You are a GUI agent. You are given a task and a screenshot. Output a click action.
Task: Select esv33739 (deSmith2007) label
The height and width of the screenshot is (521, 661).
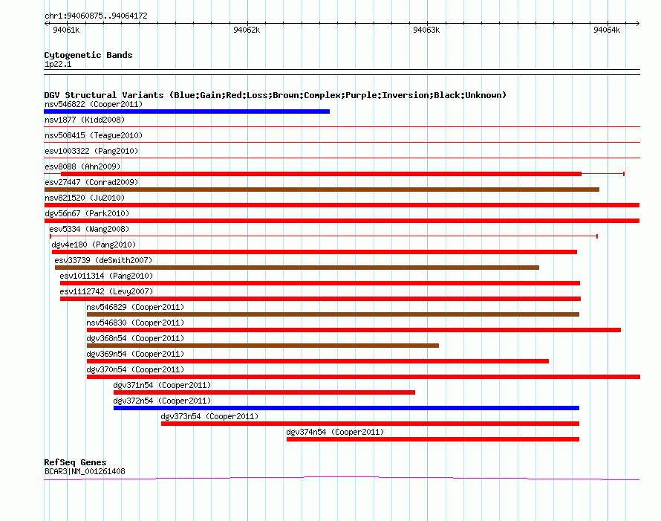[x=103, y=260]
